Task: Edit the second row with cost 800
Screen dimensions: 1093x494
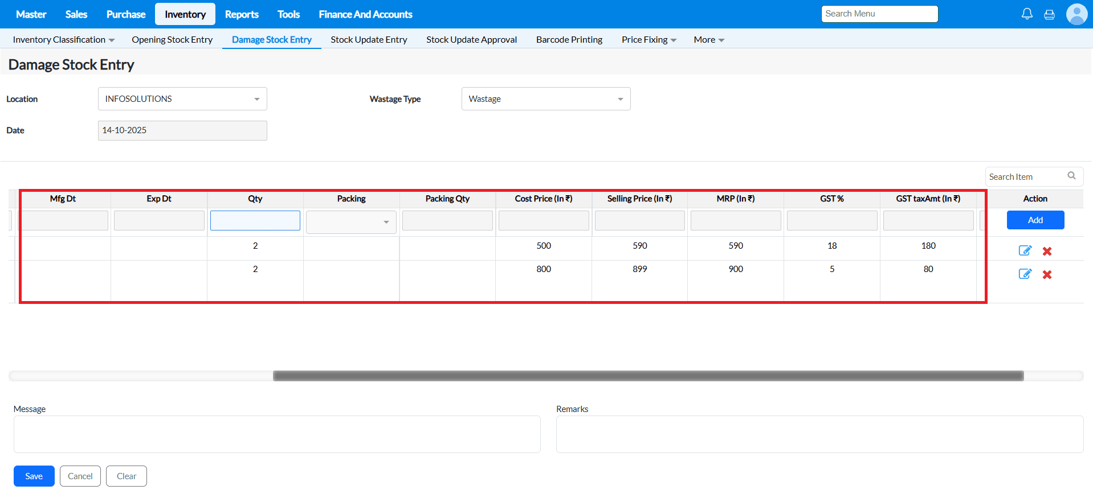Action: 1025,274
